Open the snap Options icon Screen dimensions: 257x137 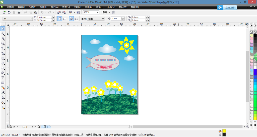coord(113,12)
